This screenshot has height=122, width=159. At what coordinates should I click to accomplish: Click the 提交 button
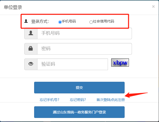click(x=79, y=88)
